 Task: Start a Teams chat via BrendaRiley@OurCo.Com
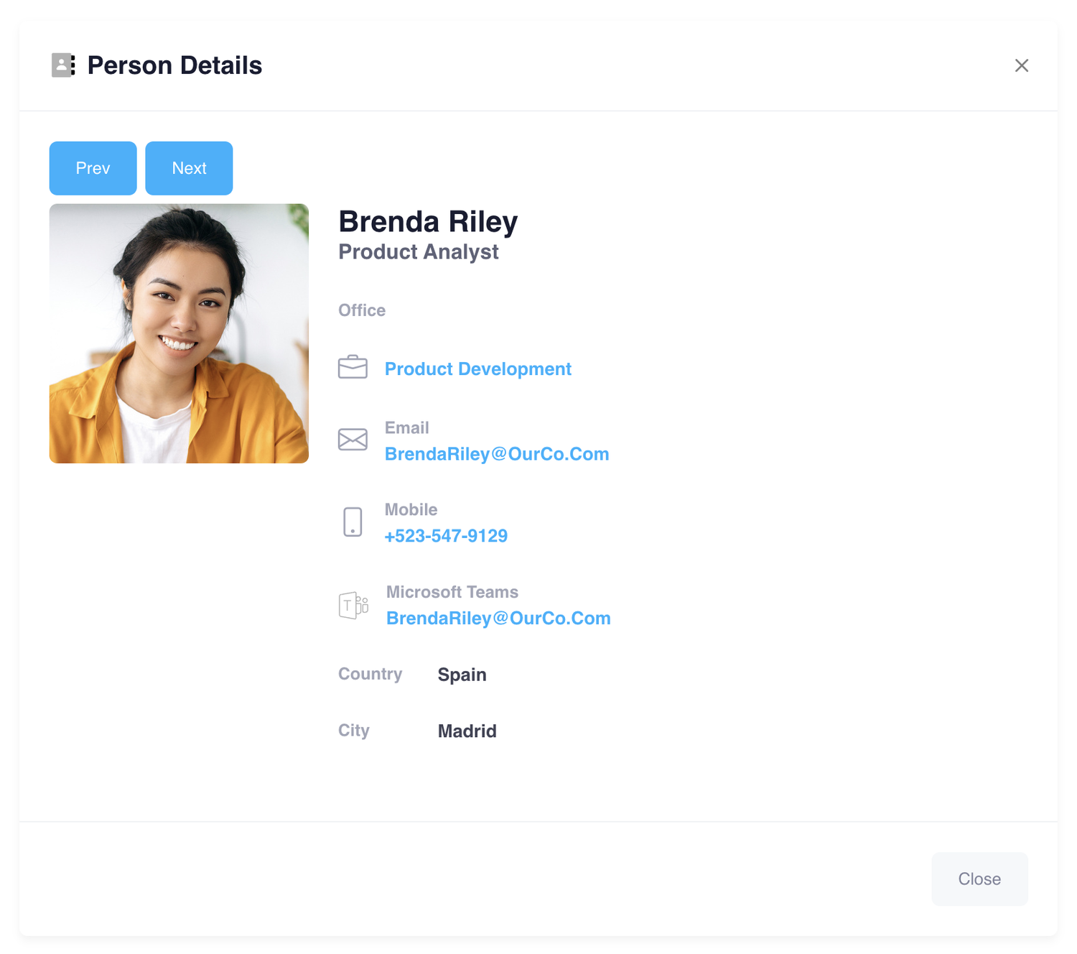(498, 618)
